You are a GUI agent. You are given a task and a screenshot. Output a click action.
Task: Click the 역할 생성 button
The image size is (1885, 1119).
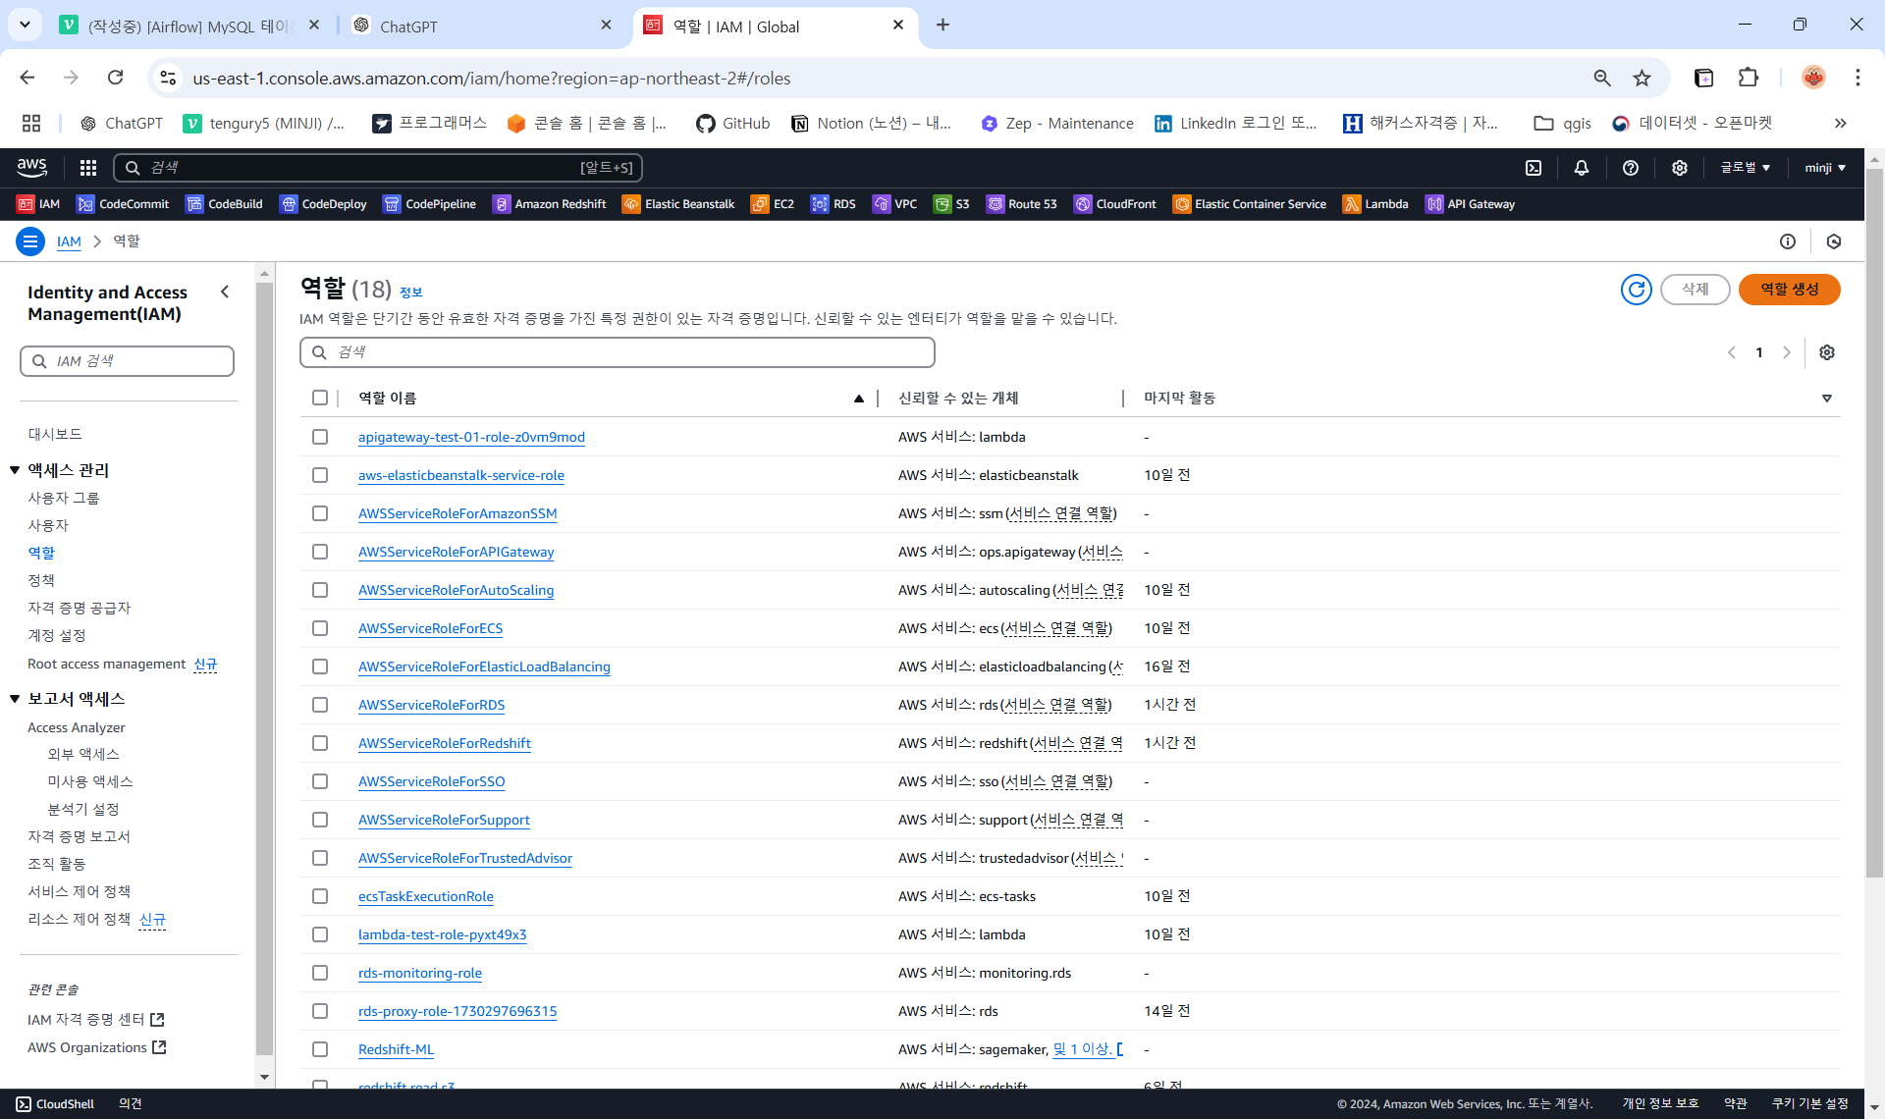1789,290
